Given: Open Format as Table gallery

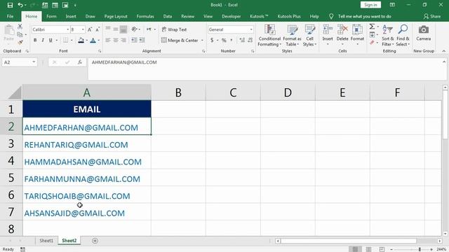Looking at the screenshot, I should point(292,36).
